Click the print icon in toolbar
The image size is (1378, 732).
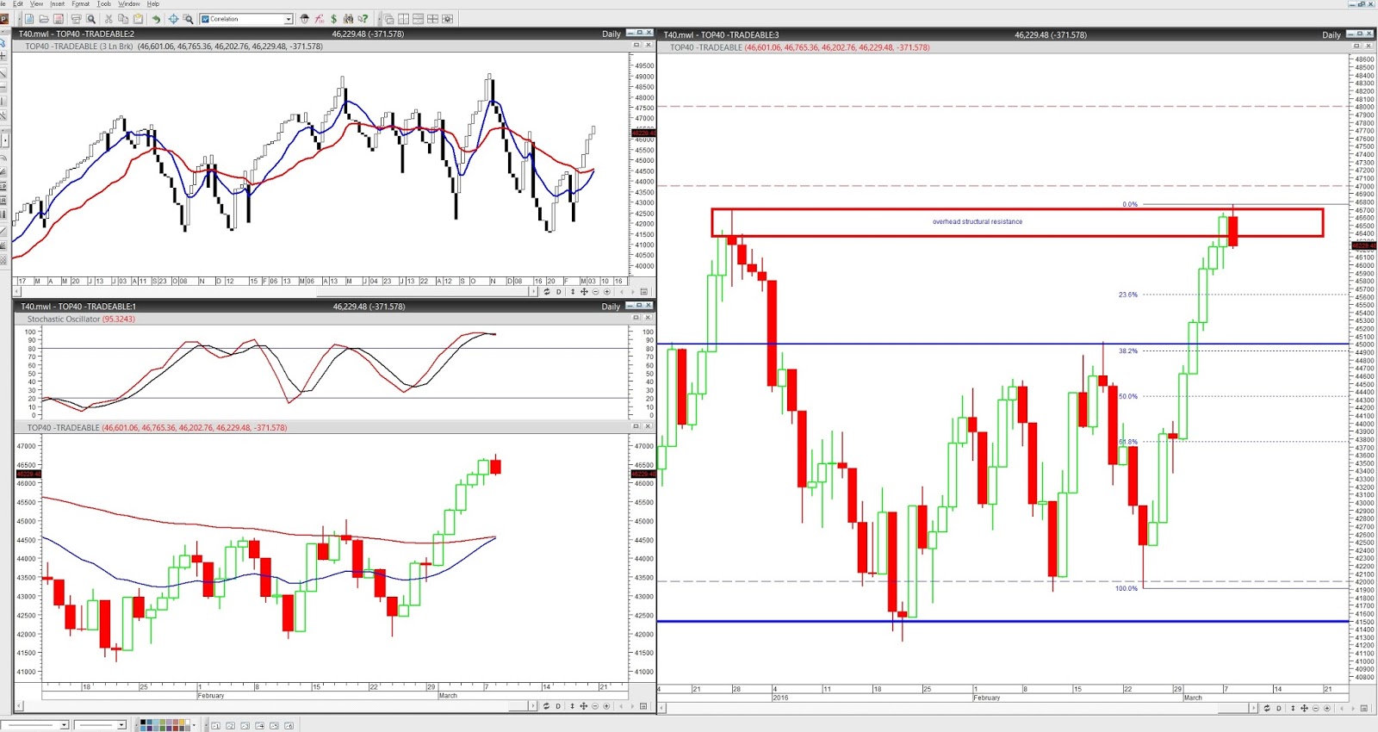[76, 19]
